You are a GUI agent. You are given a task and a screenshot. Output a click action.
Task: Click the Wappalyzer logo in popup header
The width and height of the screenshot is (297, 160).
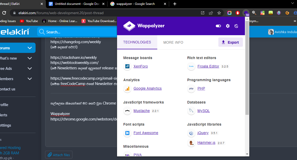144,26
